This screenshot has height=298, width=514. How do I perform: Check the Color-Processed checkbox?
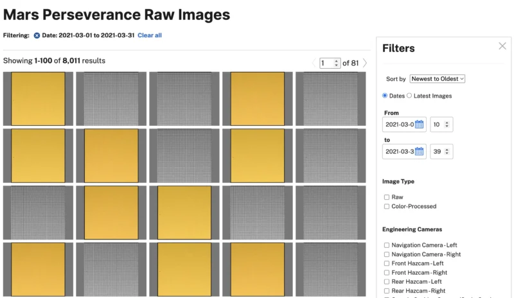(387, 206)
